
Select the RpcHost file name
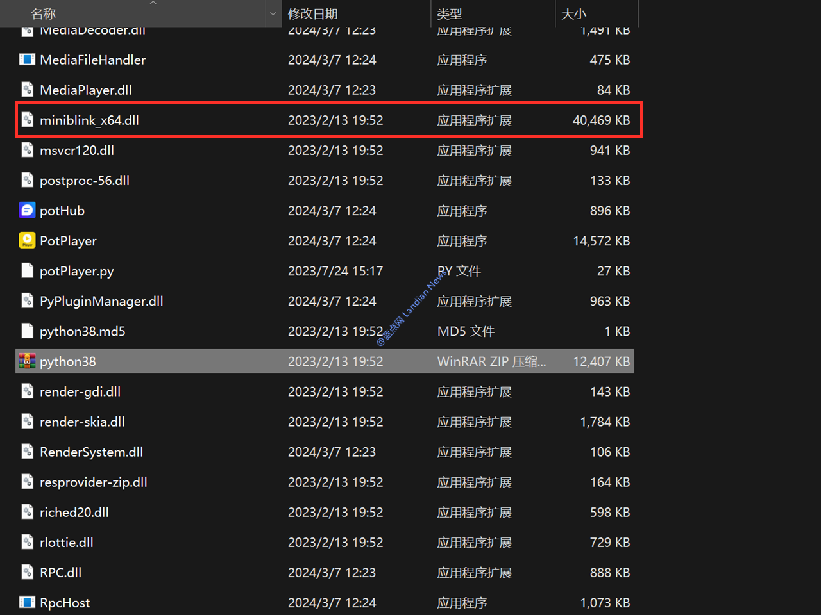[65, 603]
